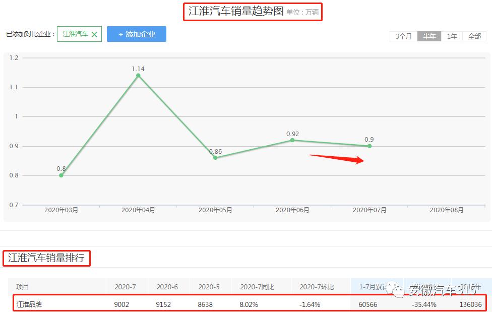
Task: Click the 项目 table header cell
Action: tap(24, 286)
